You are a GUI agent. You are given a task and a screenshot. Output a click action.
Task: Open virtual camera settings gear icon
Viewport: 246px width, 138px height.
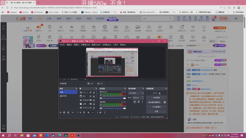pyautogui.click(x=165, y=102)
